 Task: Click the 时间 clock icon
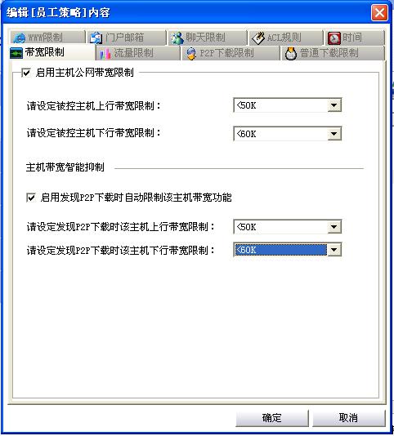pos(334,38)
